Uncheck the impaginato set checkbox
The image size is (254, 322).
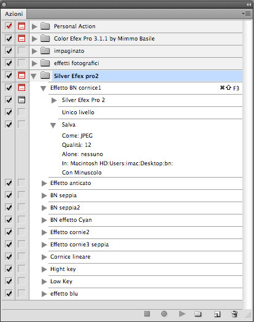[9, 51]
